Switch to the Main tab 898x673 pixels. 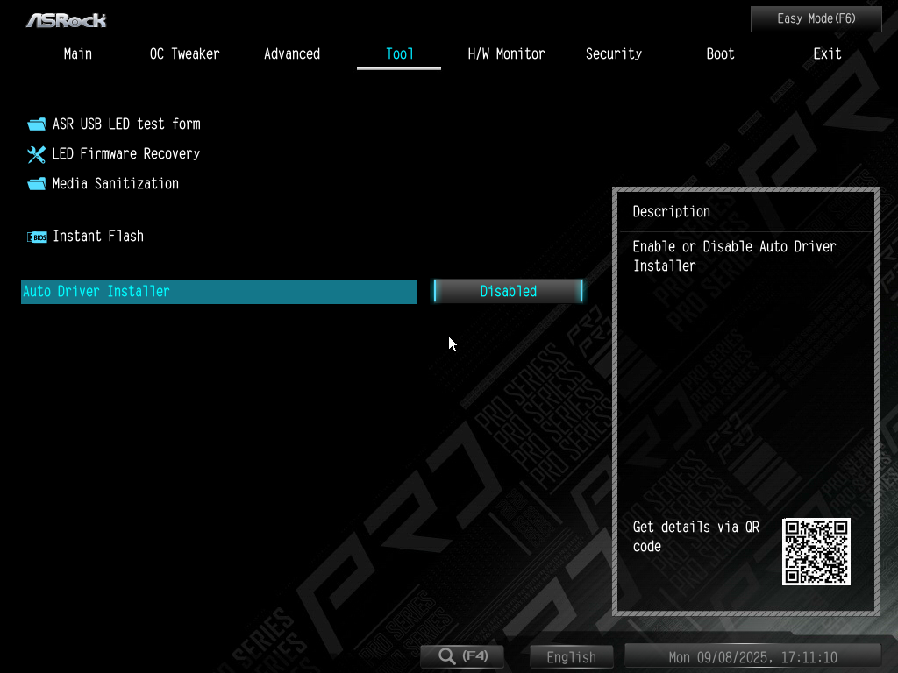coord(77,54)
